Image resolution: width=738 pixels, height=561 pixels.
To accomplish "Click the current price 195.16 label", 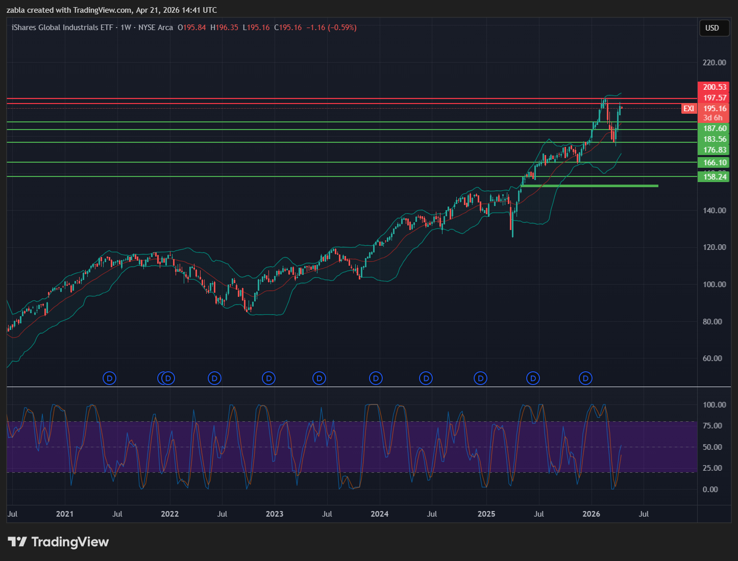I will (x=714, y=109).
